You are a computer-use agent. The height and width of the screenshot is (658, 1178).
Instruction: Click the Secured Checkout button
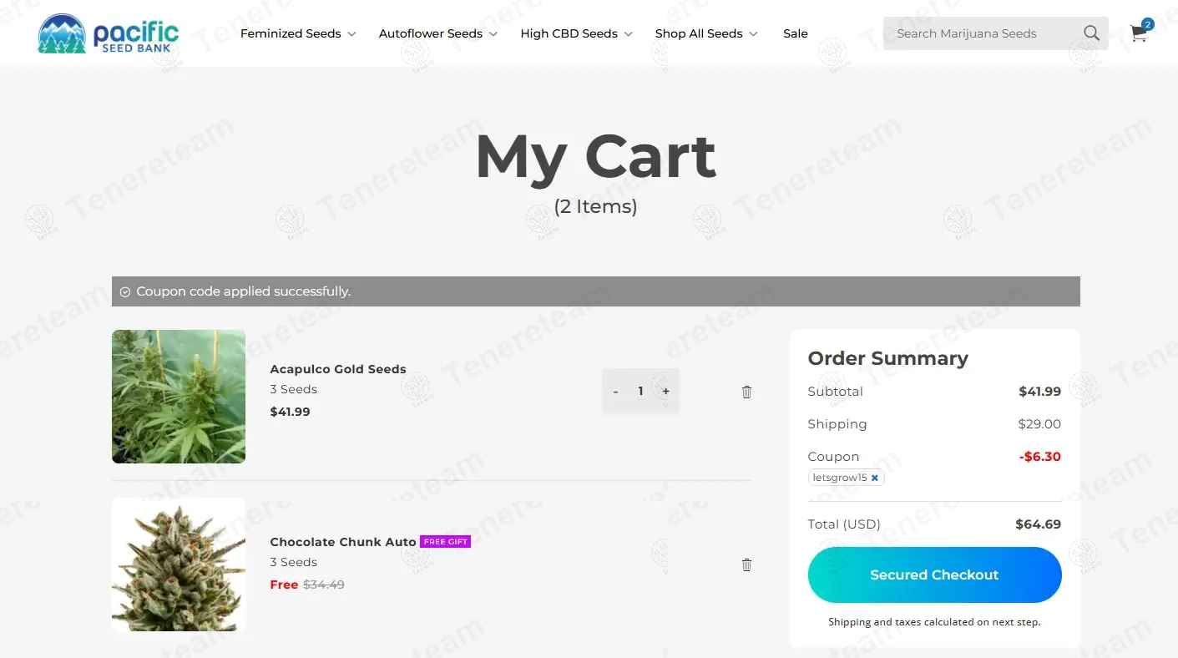(934, 574)
